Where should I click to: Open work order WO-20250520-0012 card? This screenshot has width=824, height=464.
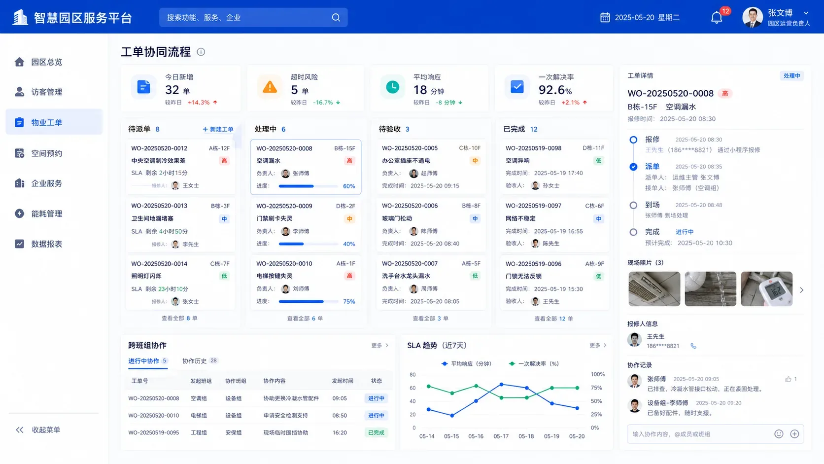pos(180,167)
